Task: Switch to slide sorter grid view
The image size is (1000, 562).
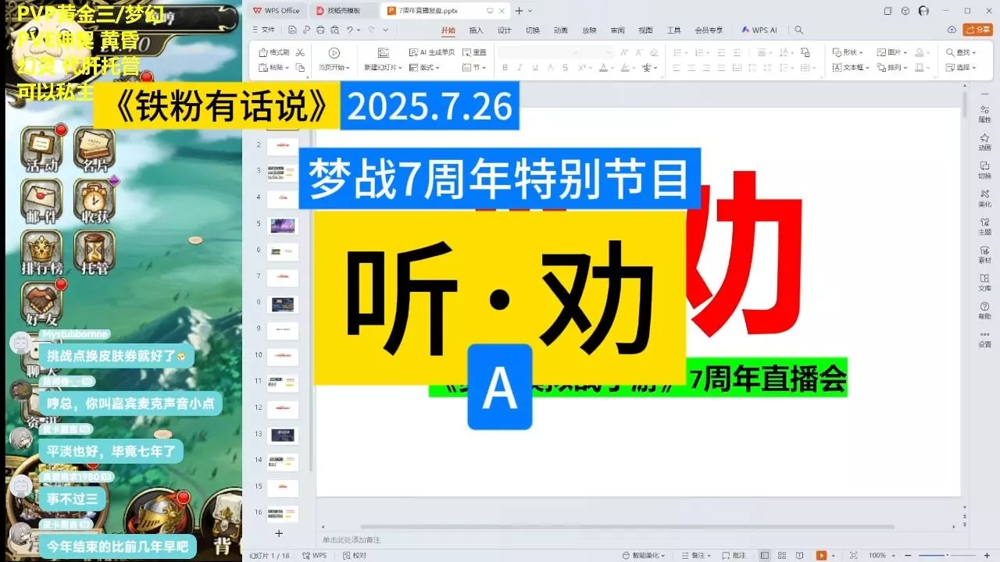Action: coord(782,555)
